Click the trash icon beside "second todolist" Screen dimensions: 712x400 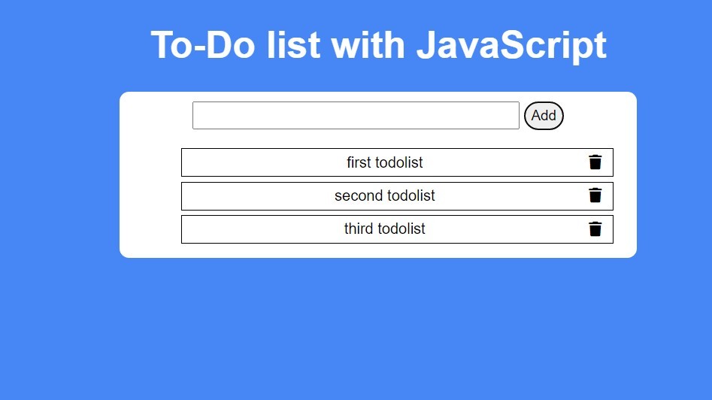(595, 195)
